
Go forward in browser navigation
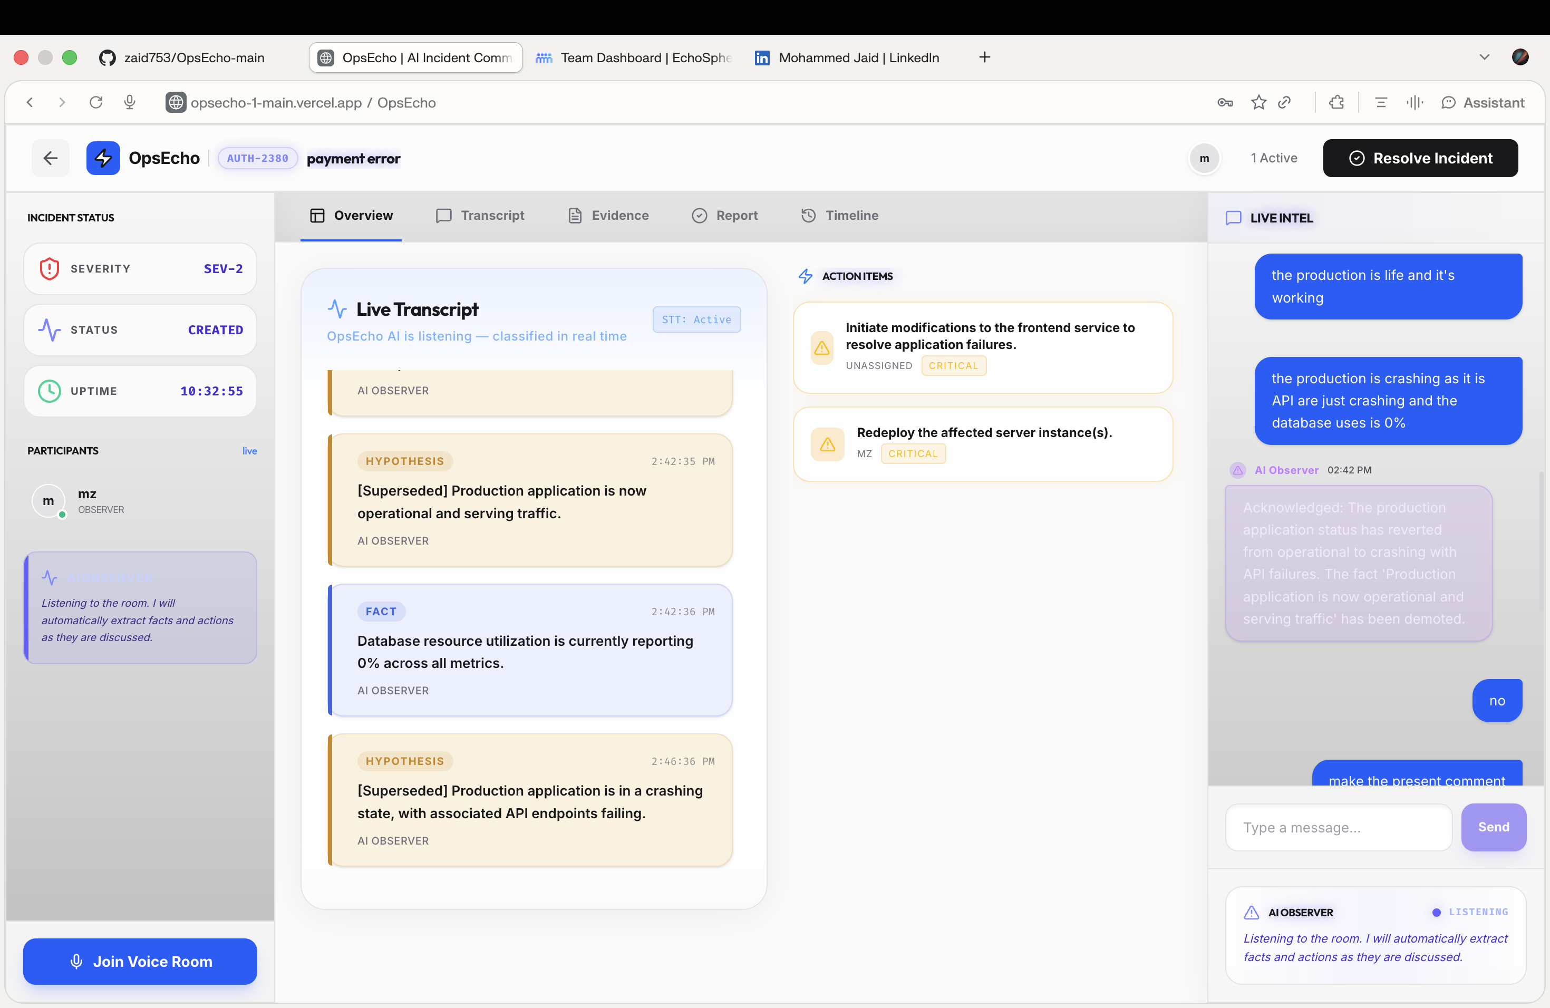(x=62, y=102)
